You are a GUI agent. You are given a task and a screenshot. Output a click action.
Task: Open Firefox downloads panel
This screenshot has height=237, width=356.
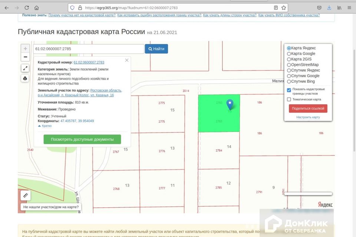(x=329, y=7)
